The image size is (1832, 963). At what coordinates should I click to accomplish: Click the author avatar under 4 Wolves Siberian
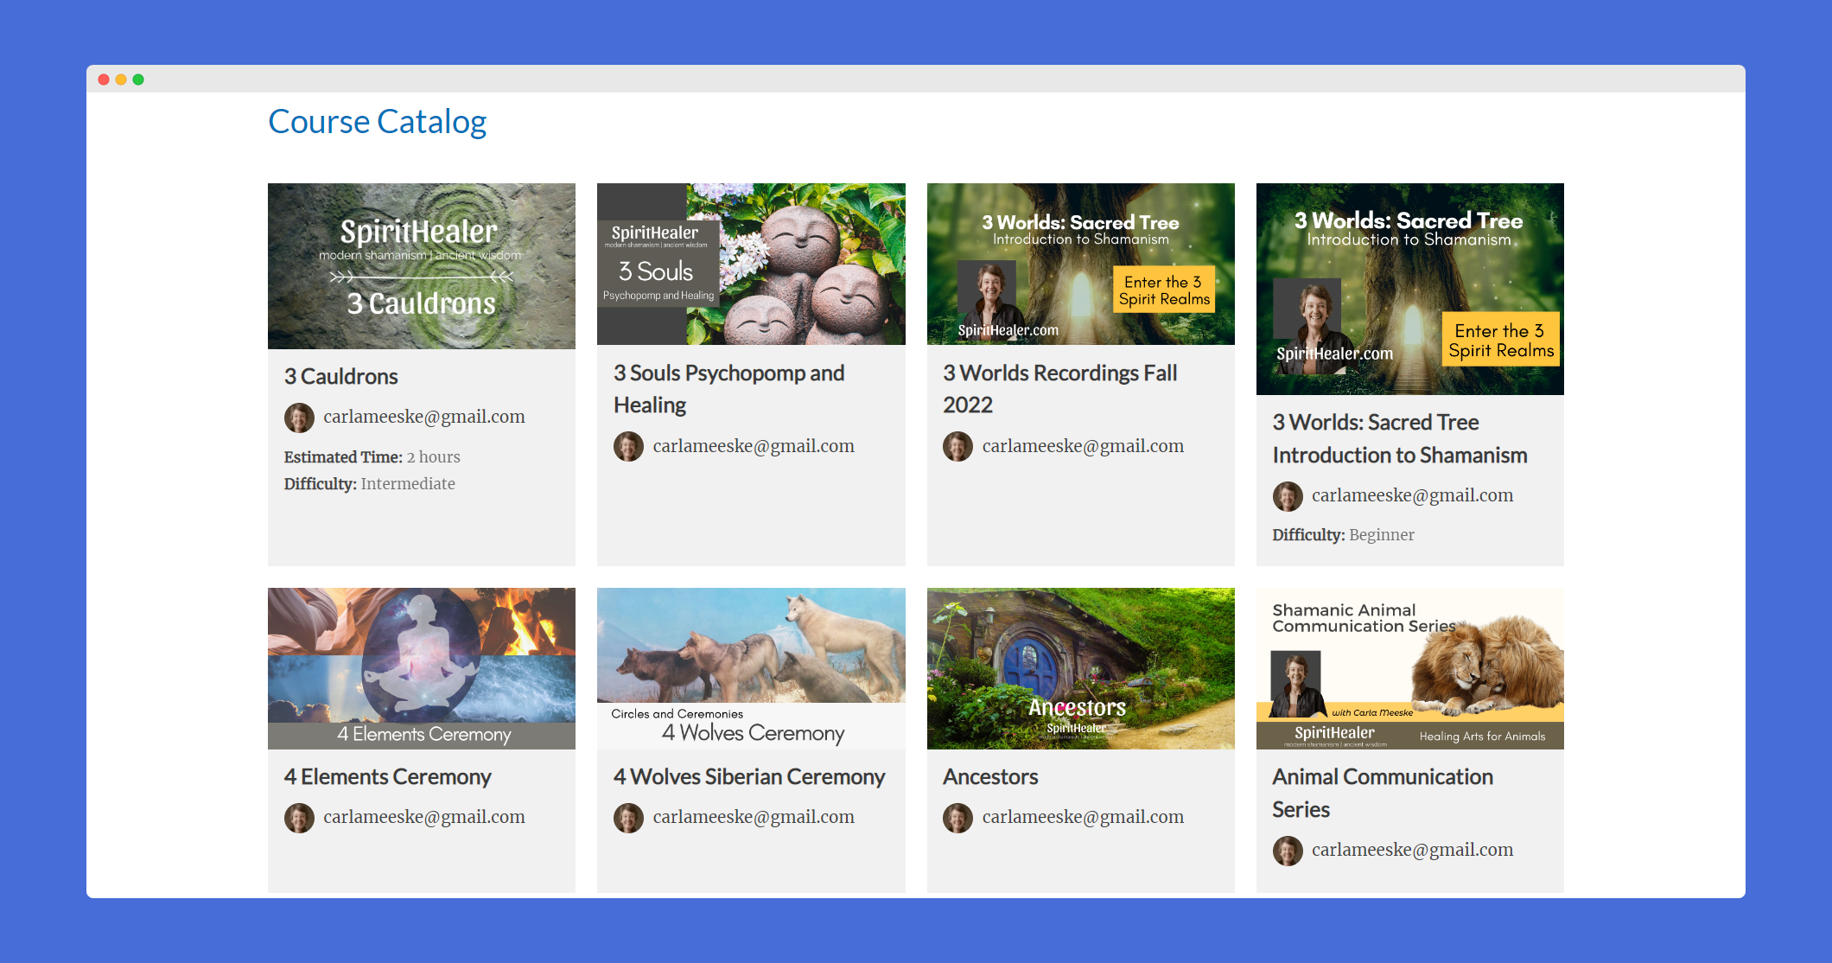[x=628, y=818]
